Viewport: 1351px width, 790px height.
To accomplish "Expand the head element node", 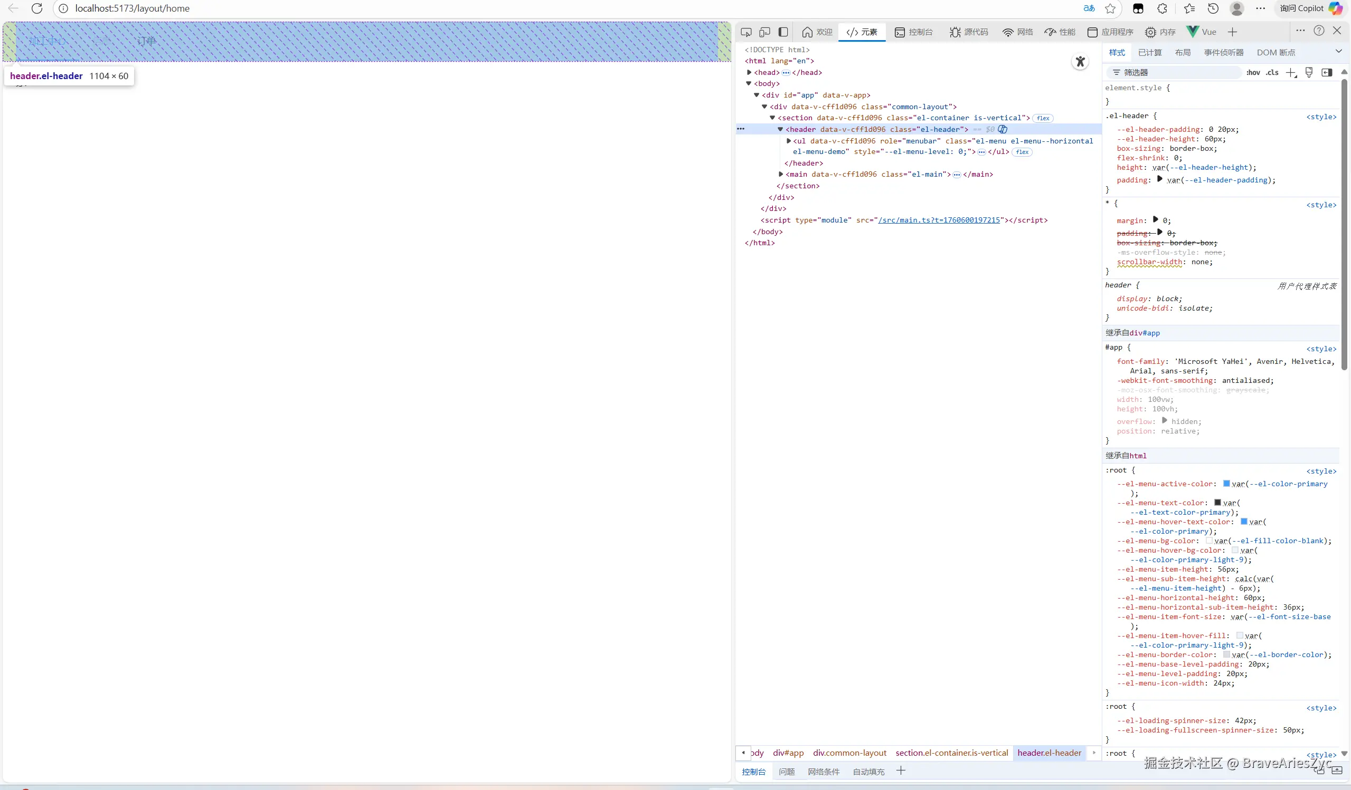I will pyautogui.click(x=749, y=72).
